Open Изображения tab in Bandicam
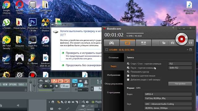The width and height of the screenshot is (198, 111). click(114, 75)
